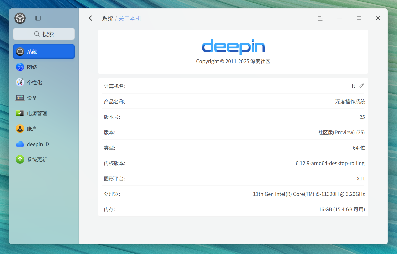Viewport: 397px width, 254px height.
Task: Open the 电源管理 settings section
Action: [44, 113]
